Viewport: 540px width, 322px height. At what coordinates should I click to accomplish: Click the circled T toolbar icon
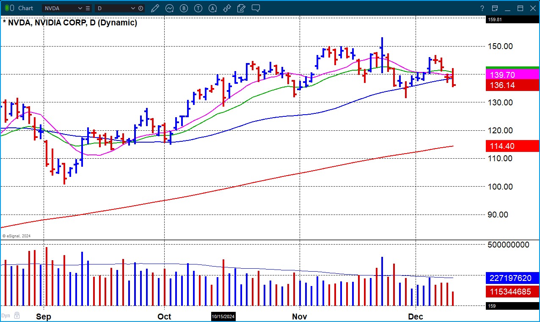198,8
